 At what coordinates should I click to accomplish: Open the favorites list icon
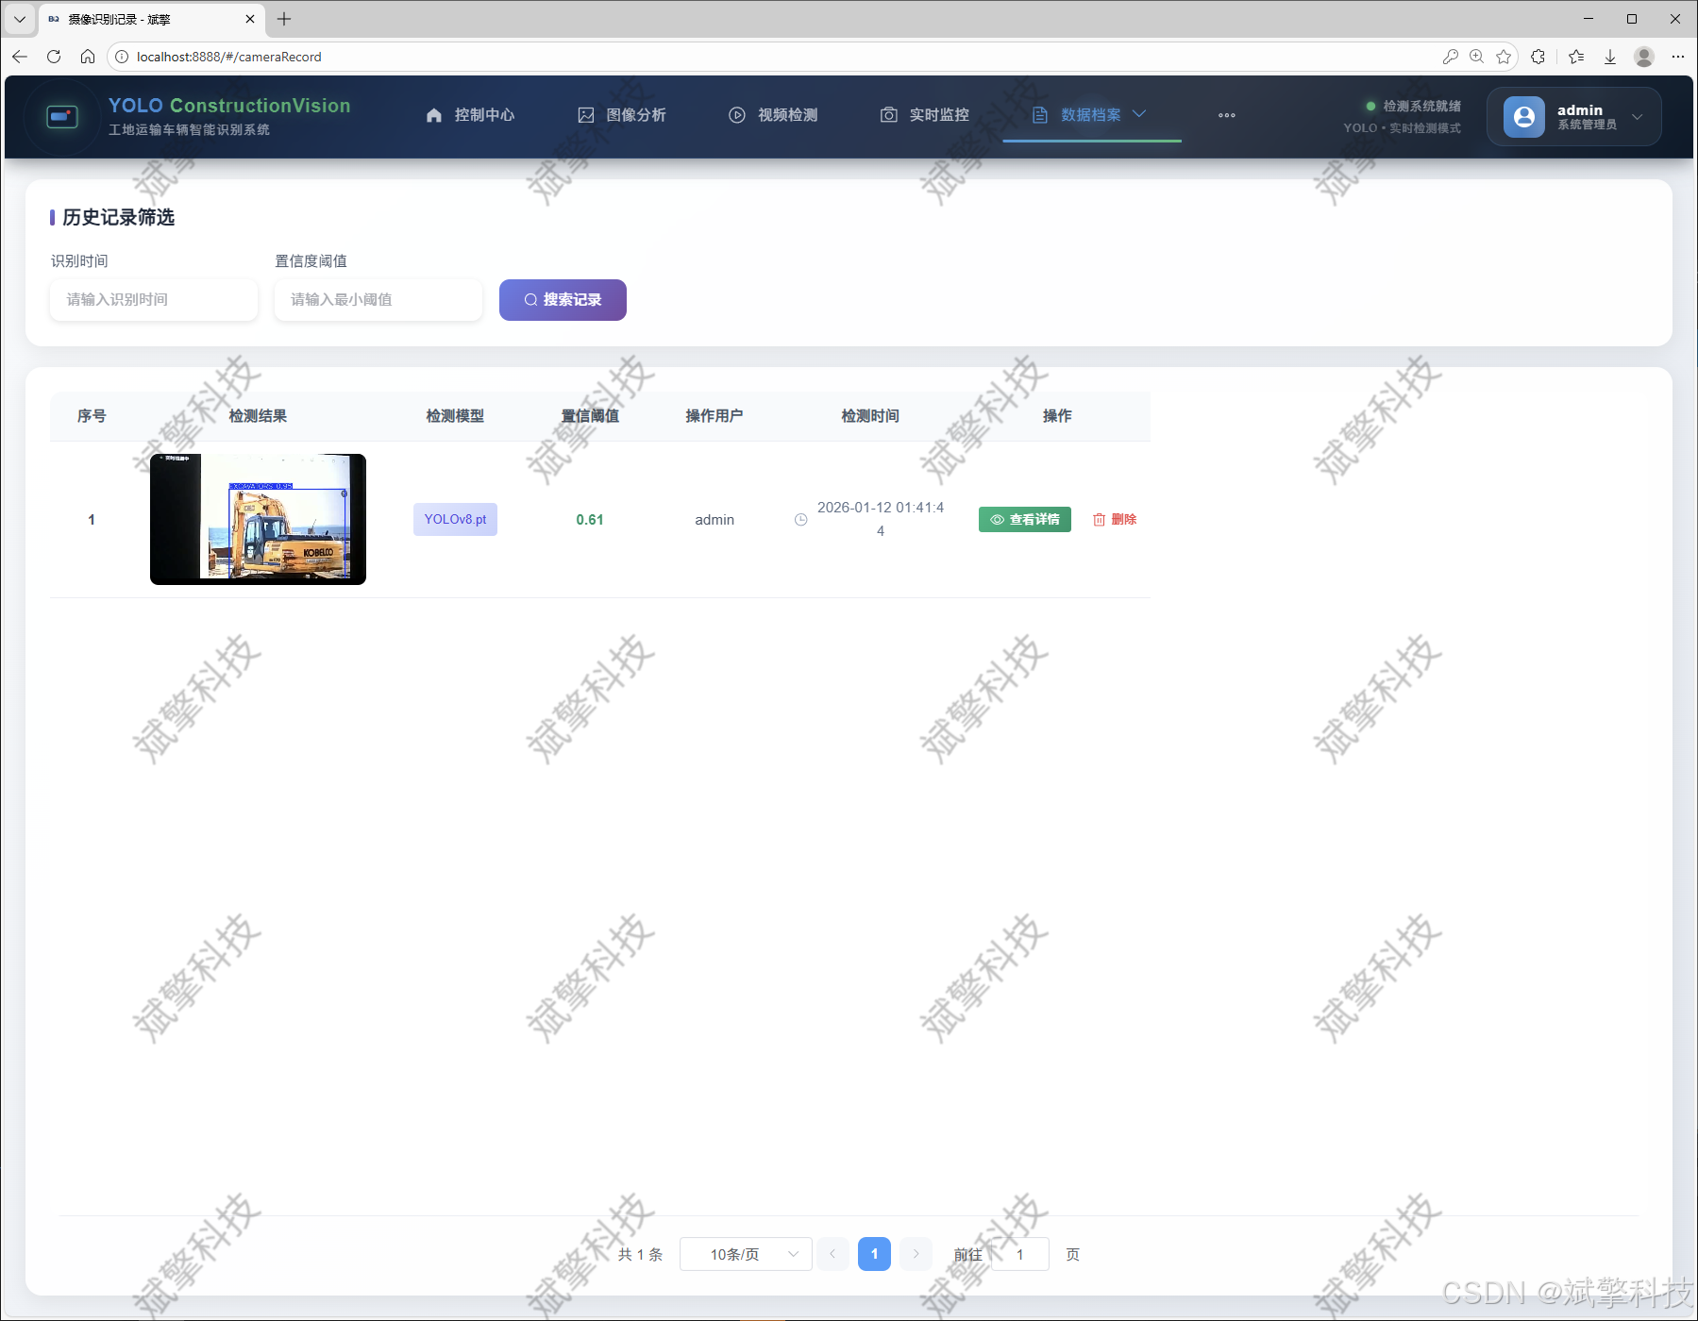click(x=1576, y=57)
